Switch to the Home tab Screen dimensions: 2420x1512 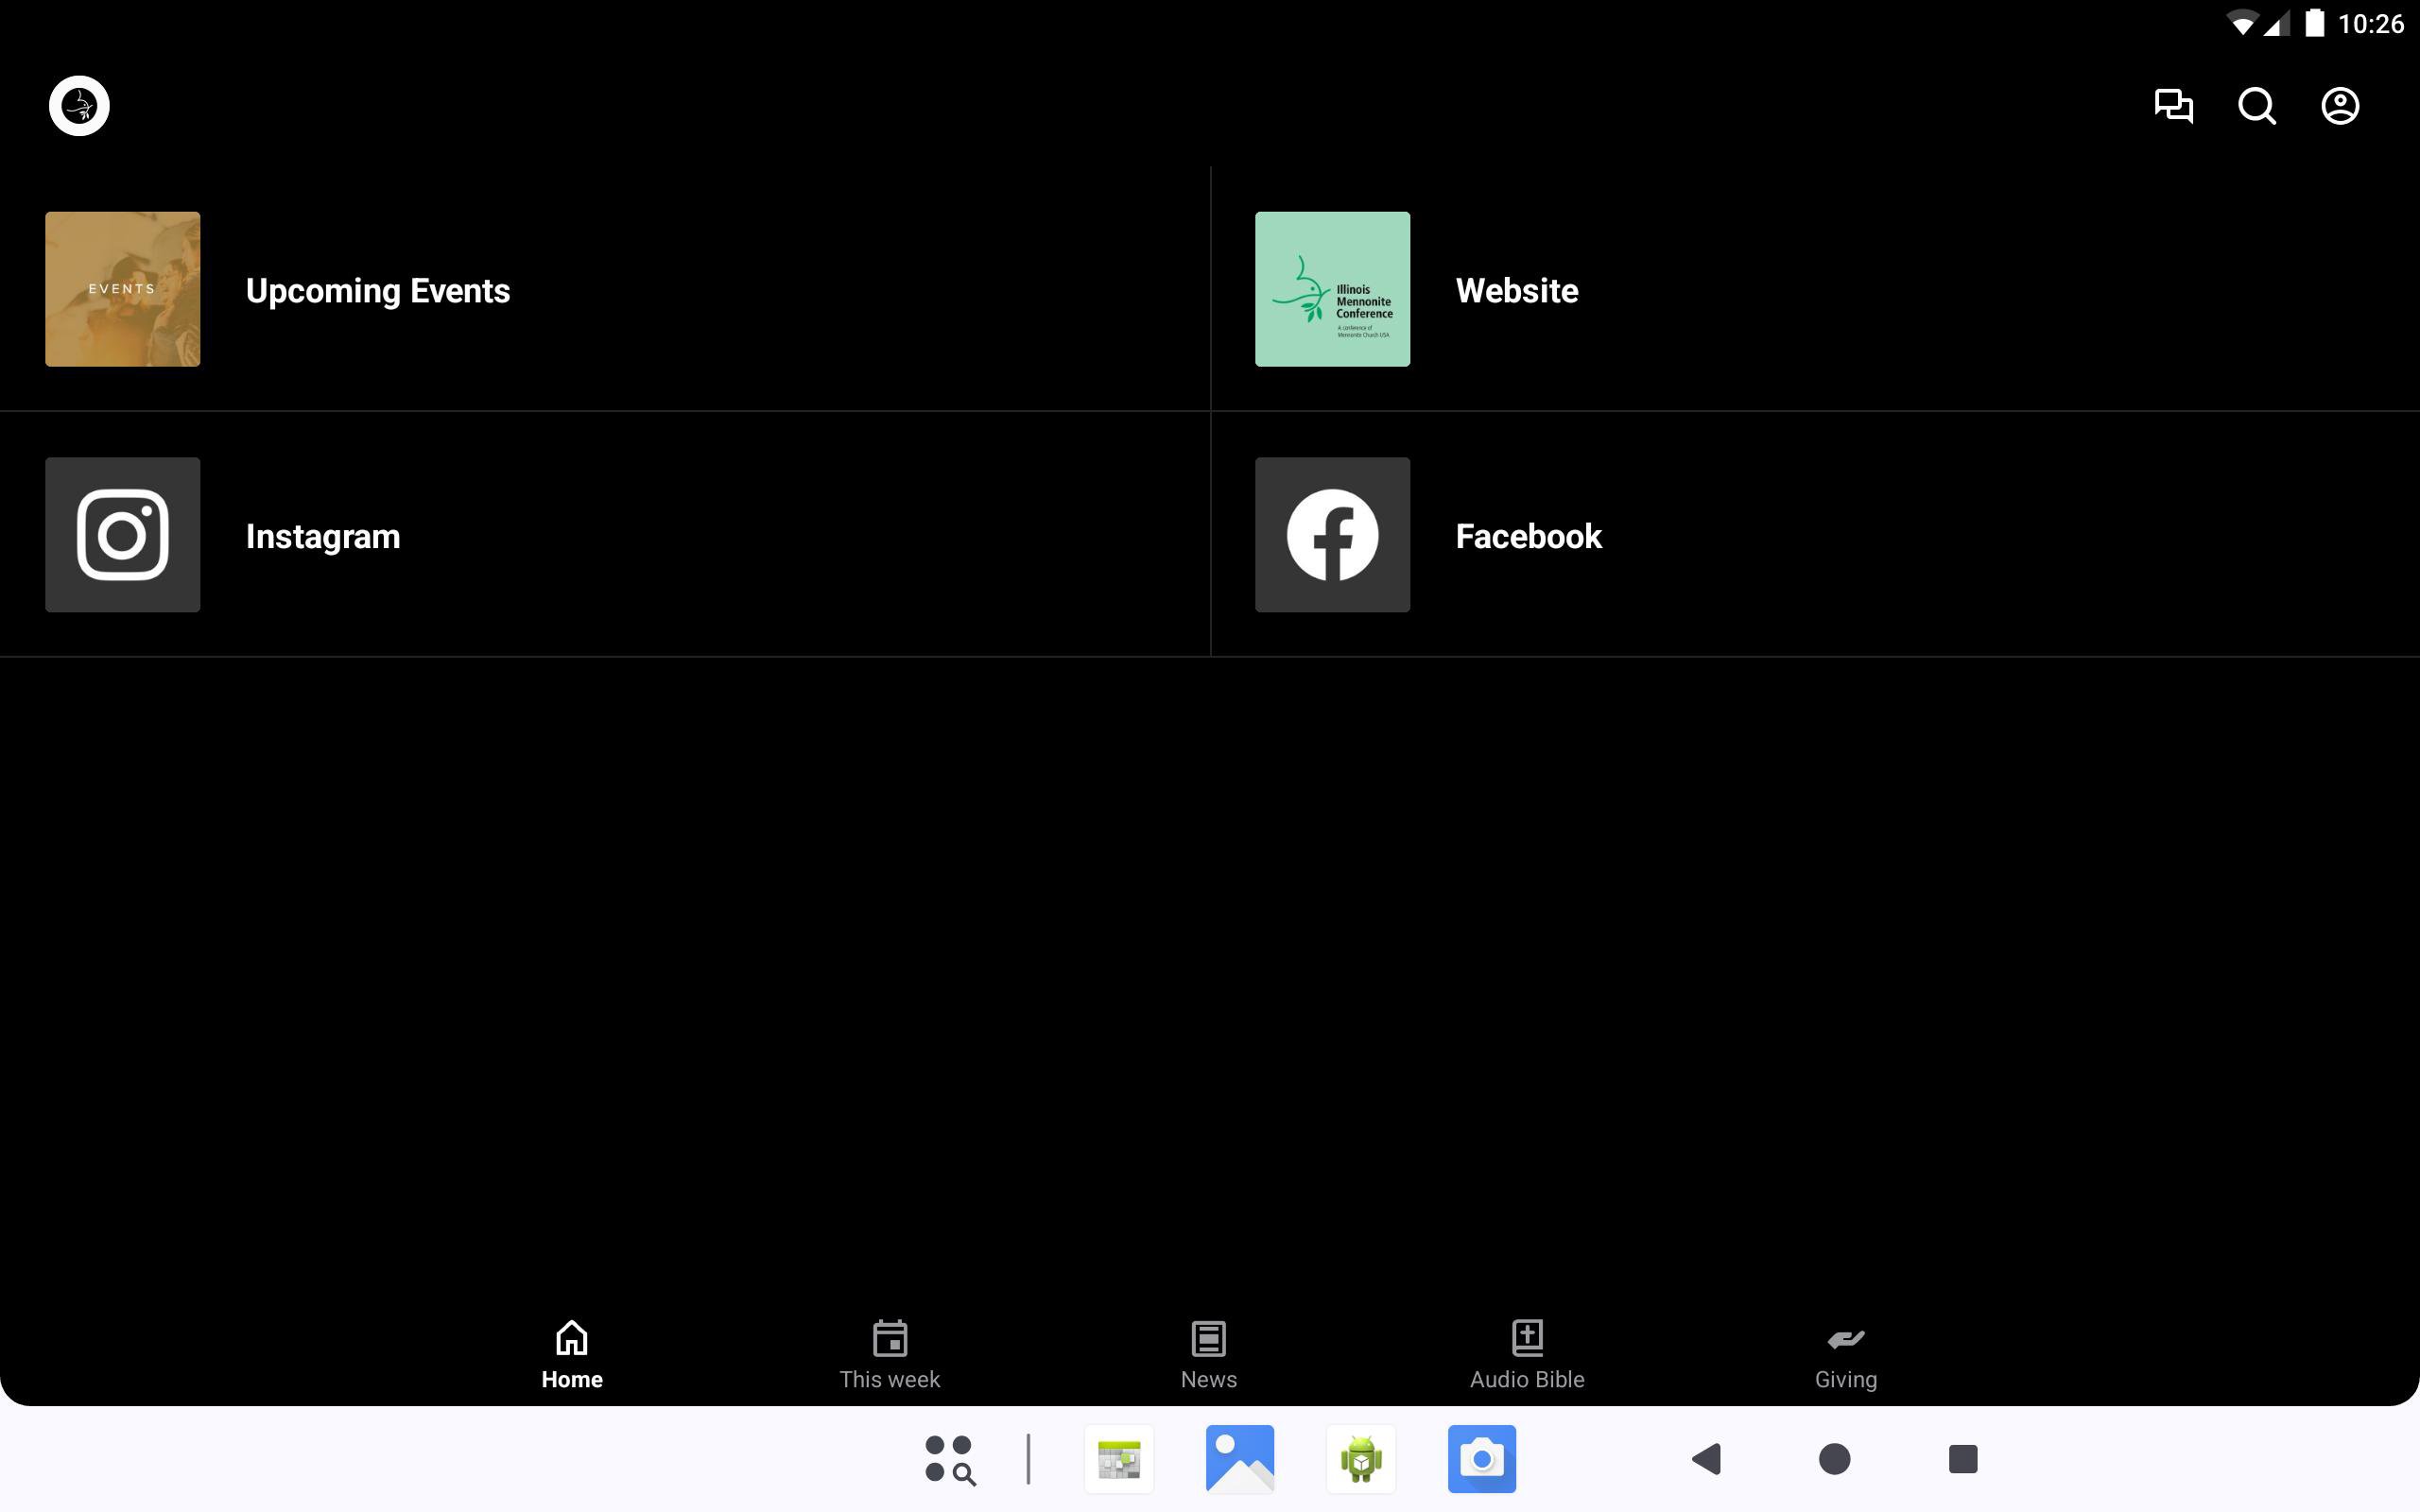572,1354
